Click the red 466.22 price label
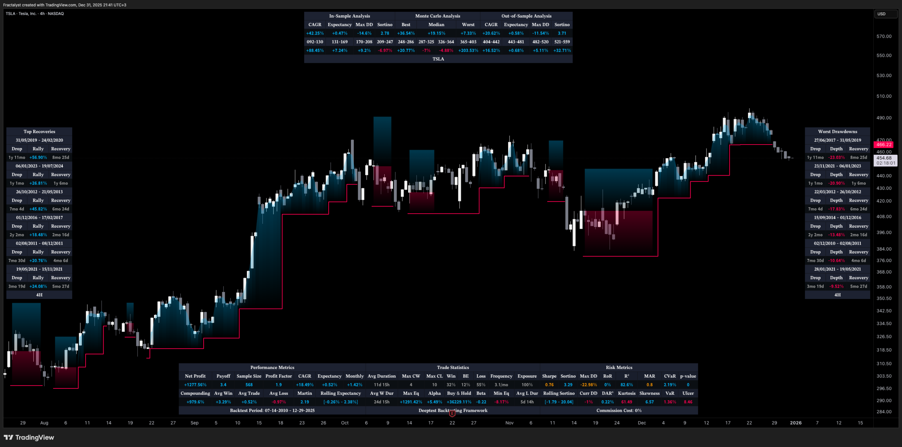Viewport: 902px width, 447px height. click(x=884, y=145)
